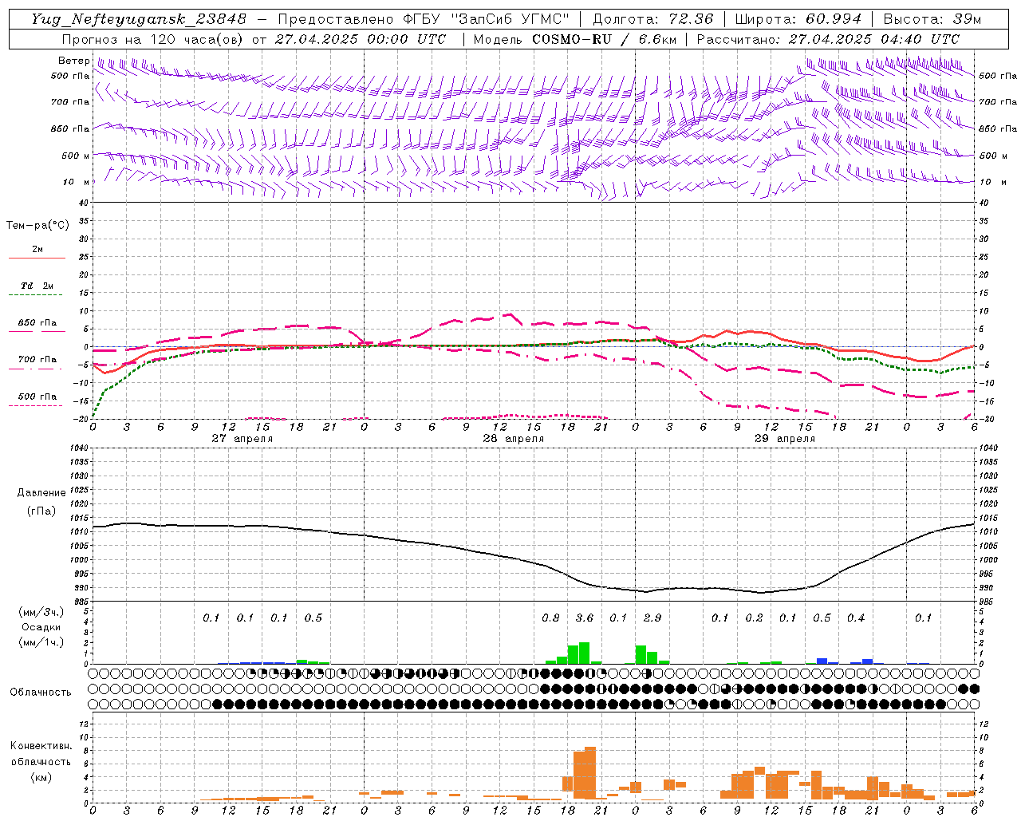Click the '(мм/1ч.)' precipitation unit label
This screenshot has width=1021, height=817.
[x=41, y=641]
